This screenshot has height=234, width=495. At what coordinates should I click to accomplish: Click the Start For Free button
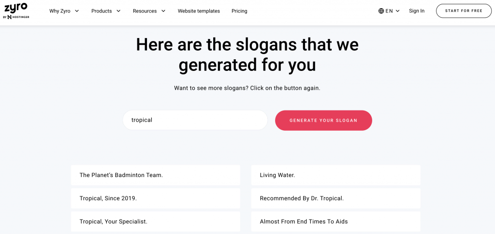tap(464, 11)
